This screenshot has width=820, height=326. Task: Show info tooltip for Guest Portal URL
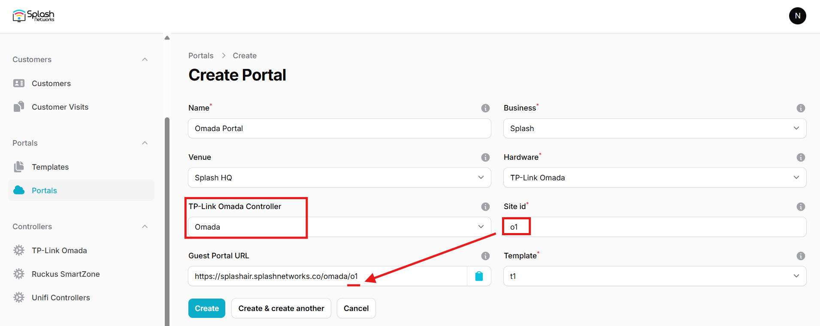click(x=485, y=256)
